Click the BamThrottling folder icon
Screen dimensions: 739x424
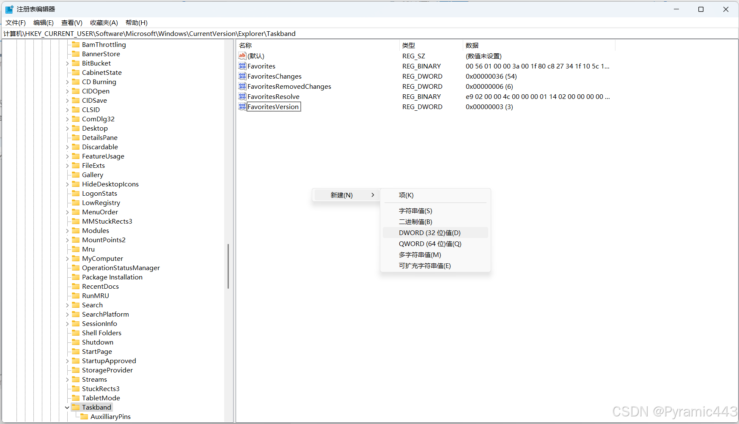tap(76, 44)
